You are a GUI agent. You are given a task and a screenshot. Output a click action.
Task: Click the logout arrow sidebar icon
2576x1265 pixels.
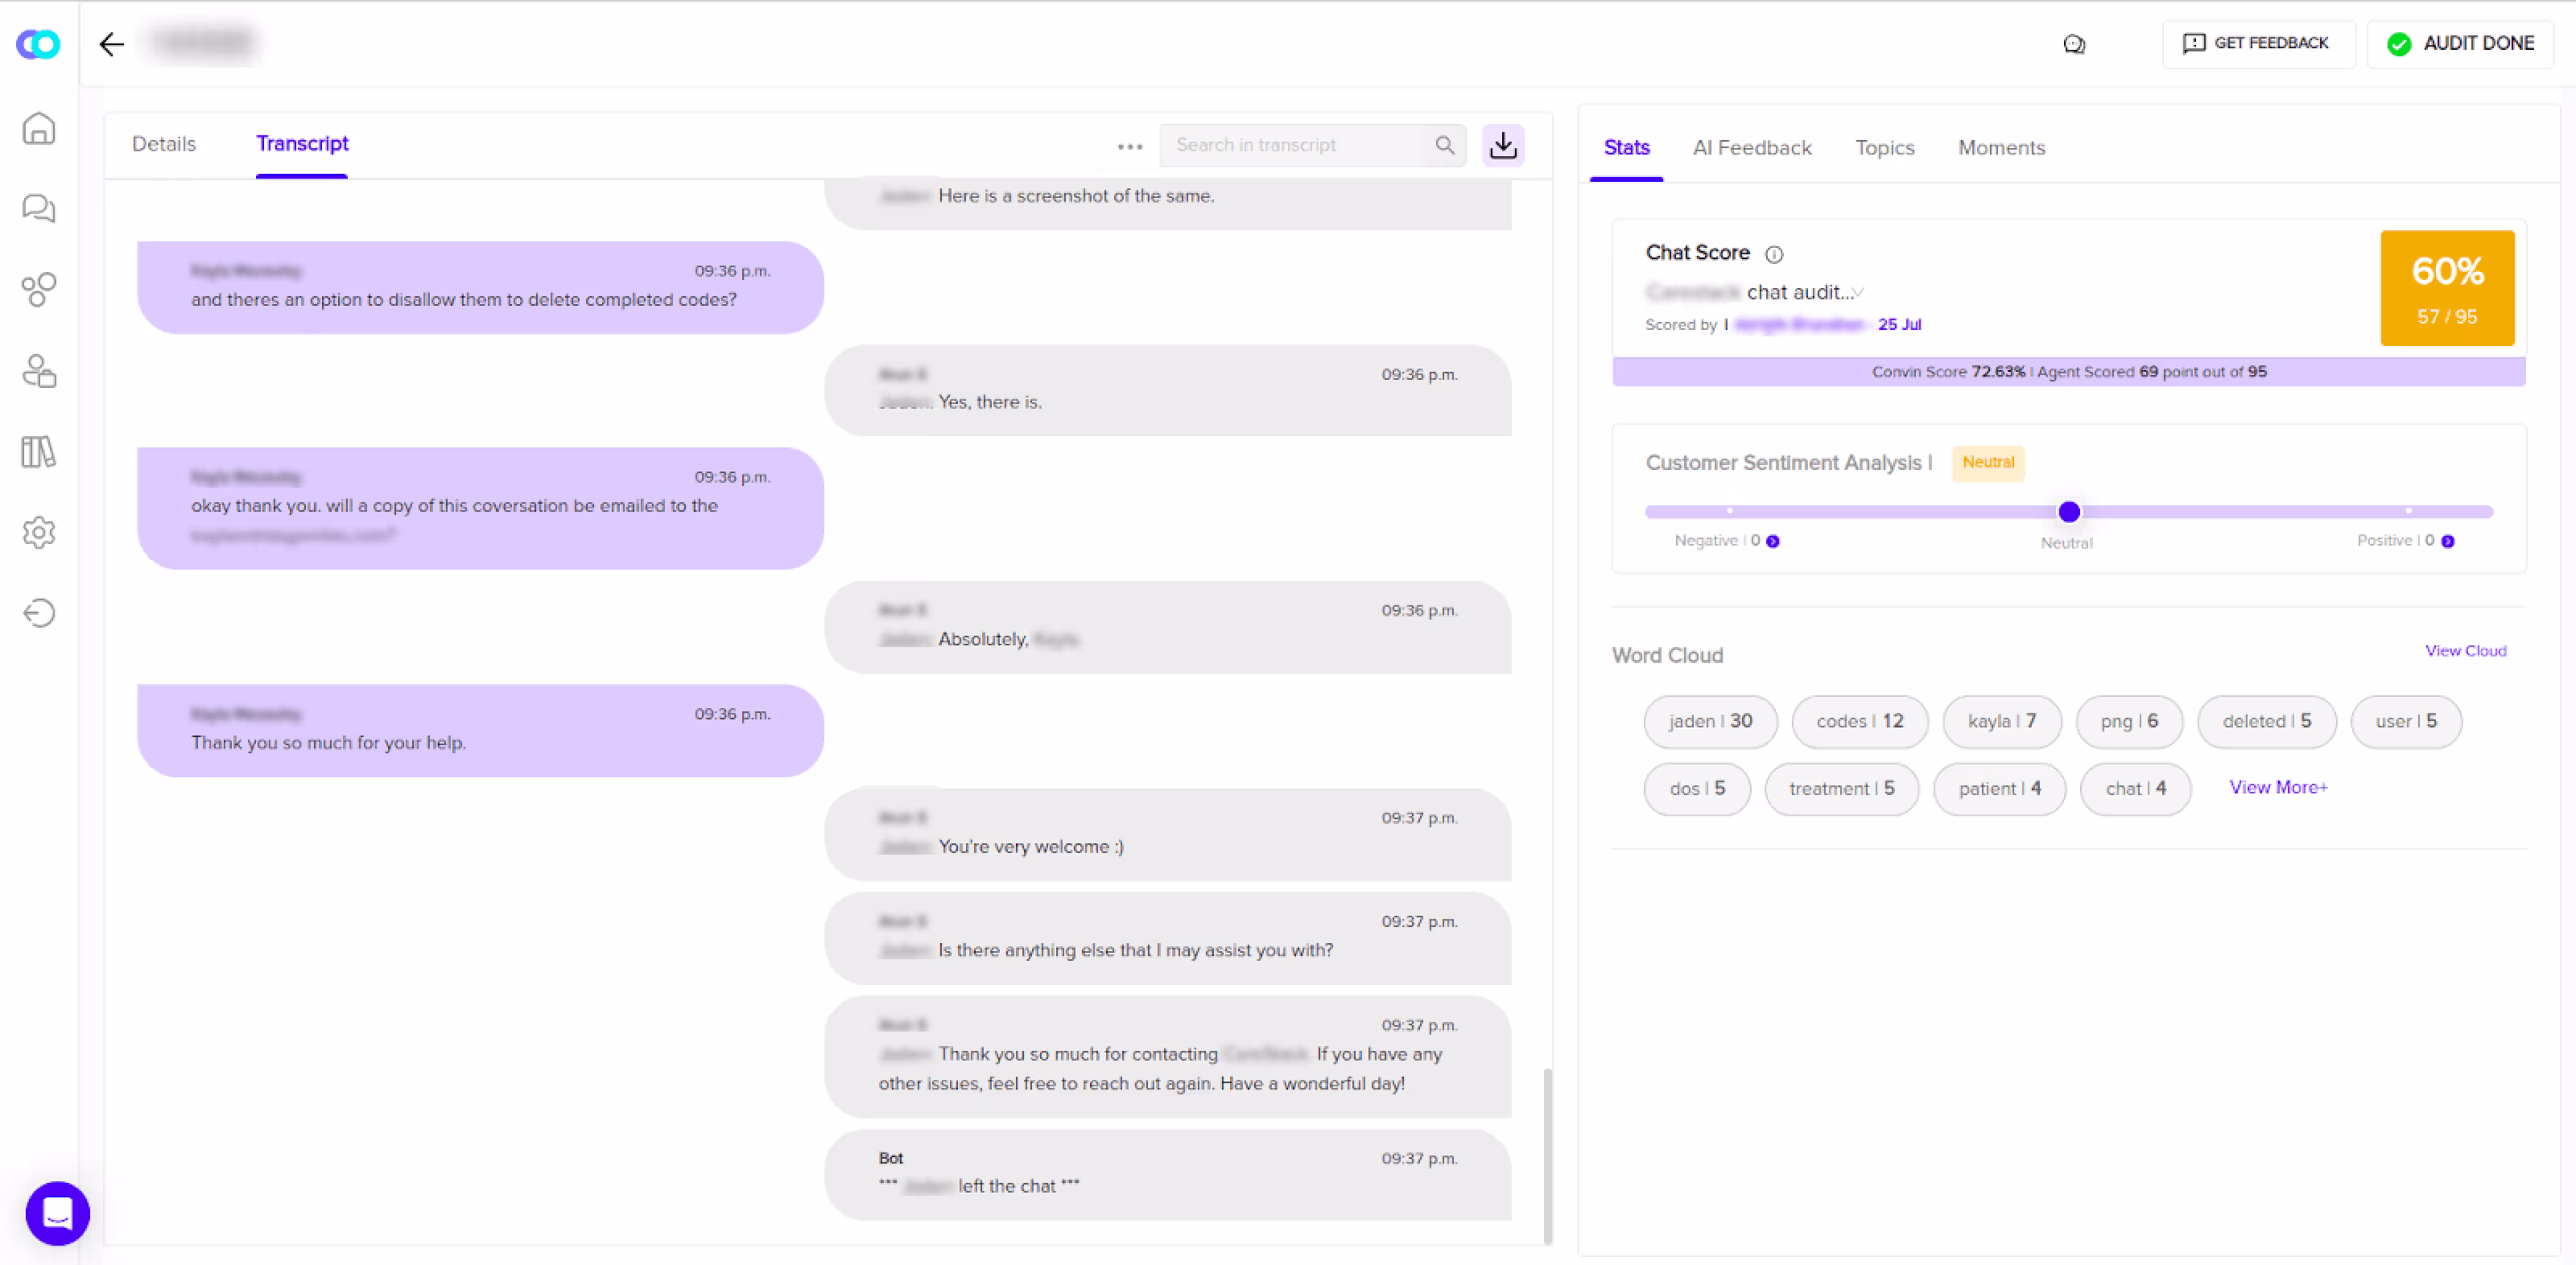39,613
